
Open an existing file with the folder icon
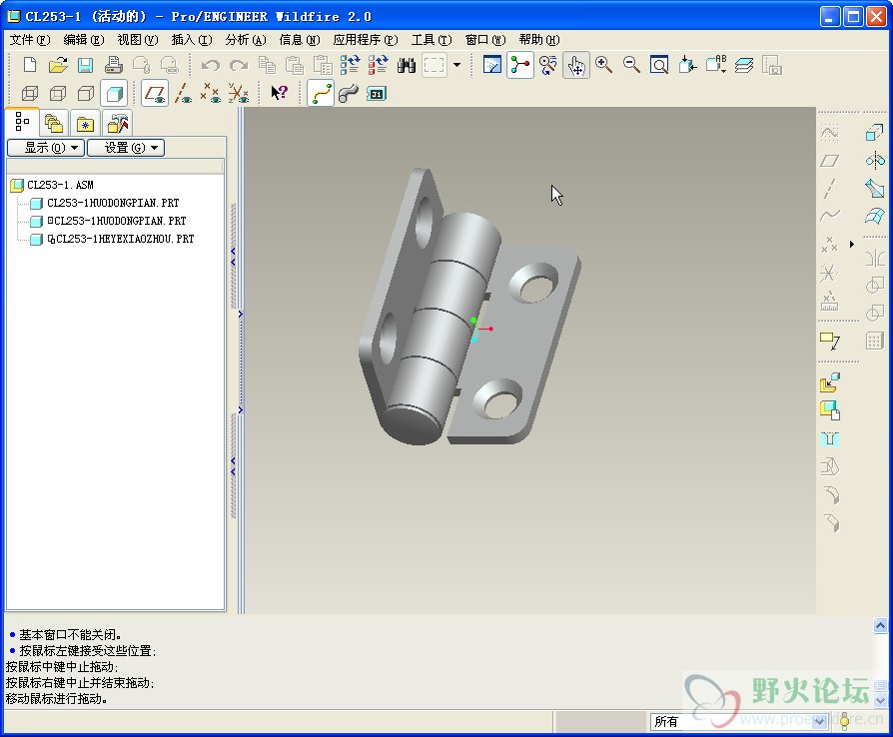tap(58, 65)
